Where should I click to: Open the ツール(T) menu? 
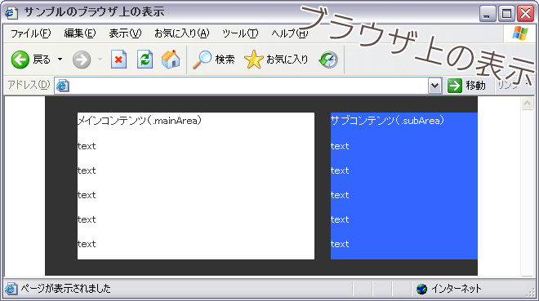240,33
